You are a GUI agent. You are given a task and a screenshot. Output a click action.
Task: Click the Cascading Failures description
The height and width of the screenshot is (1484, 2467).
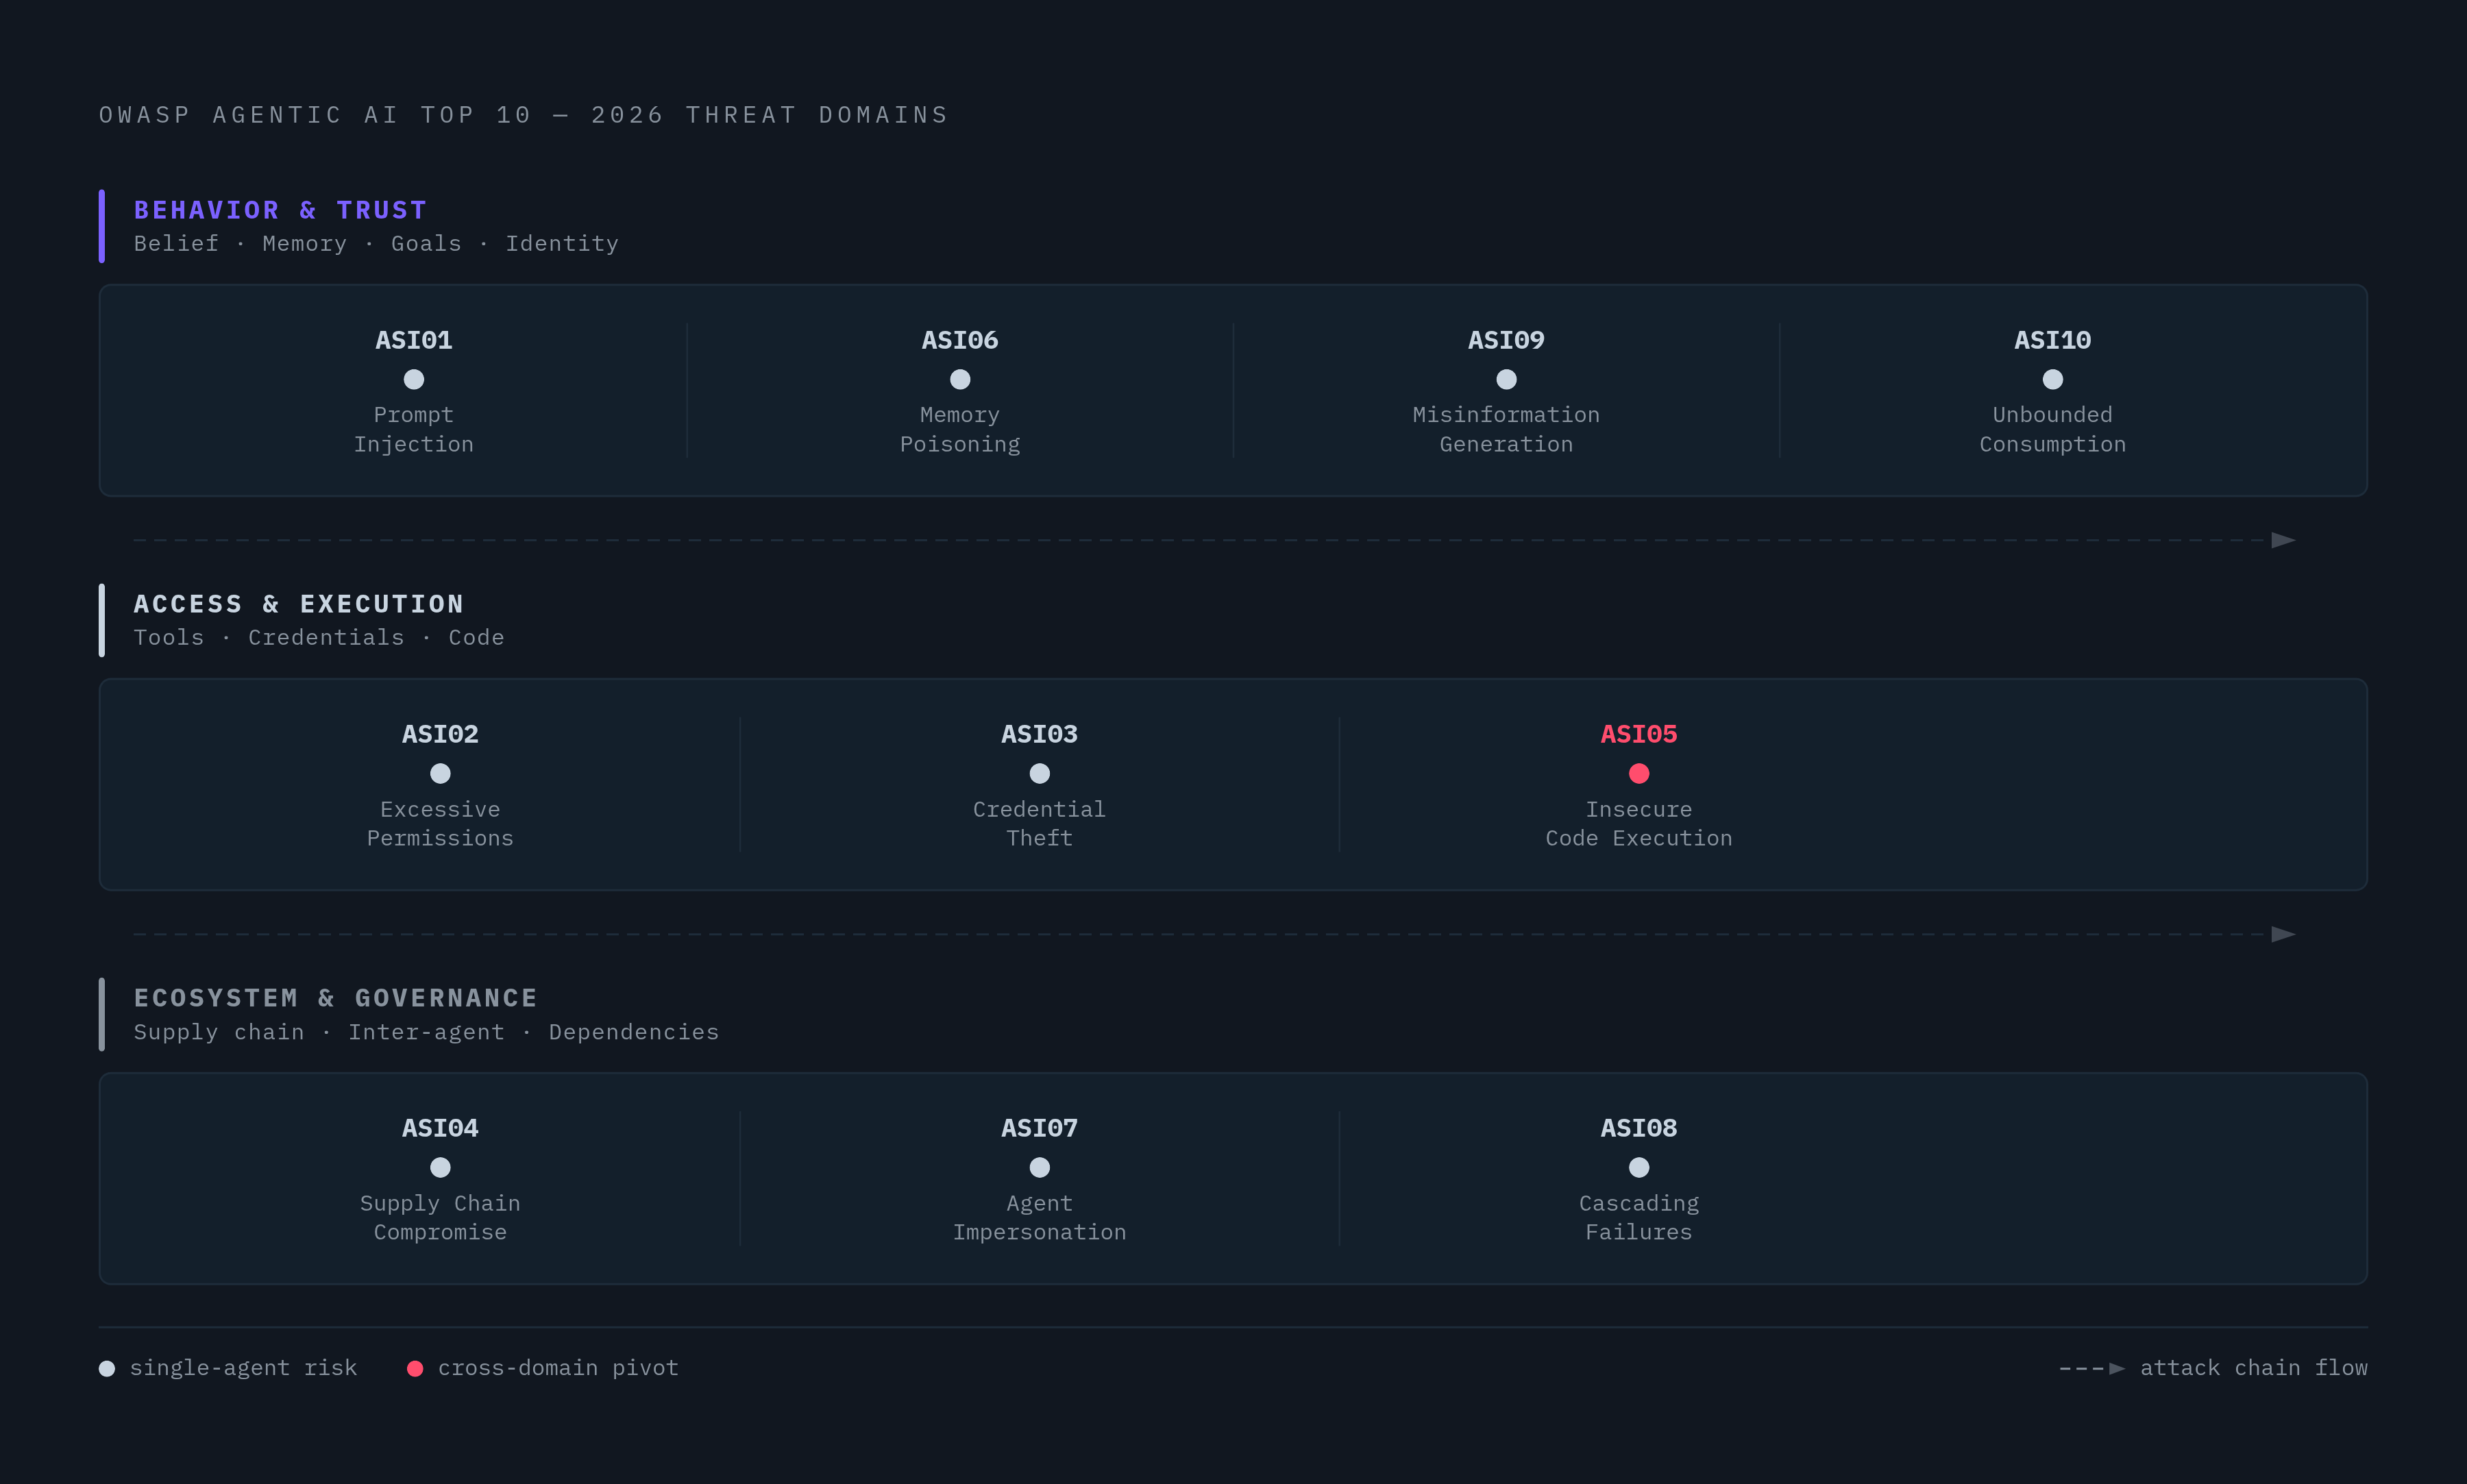1638,1217
